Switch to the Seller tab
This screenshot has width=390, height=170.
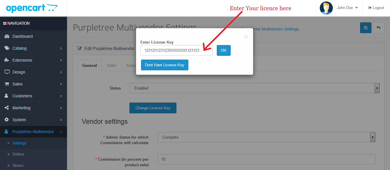click(x=112, y=65)
